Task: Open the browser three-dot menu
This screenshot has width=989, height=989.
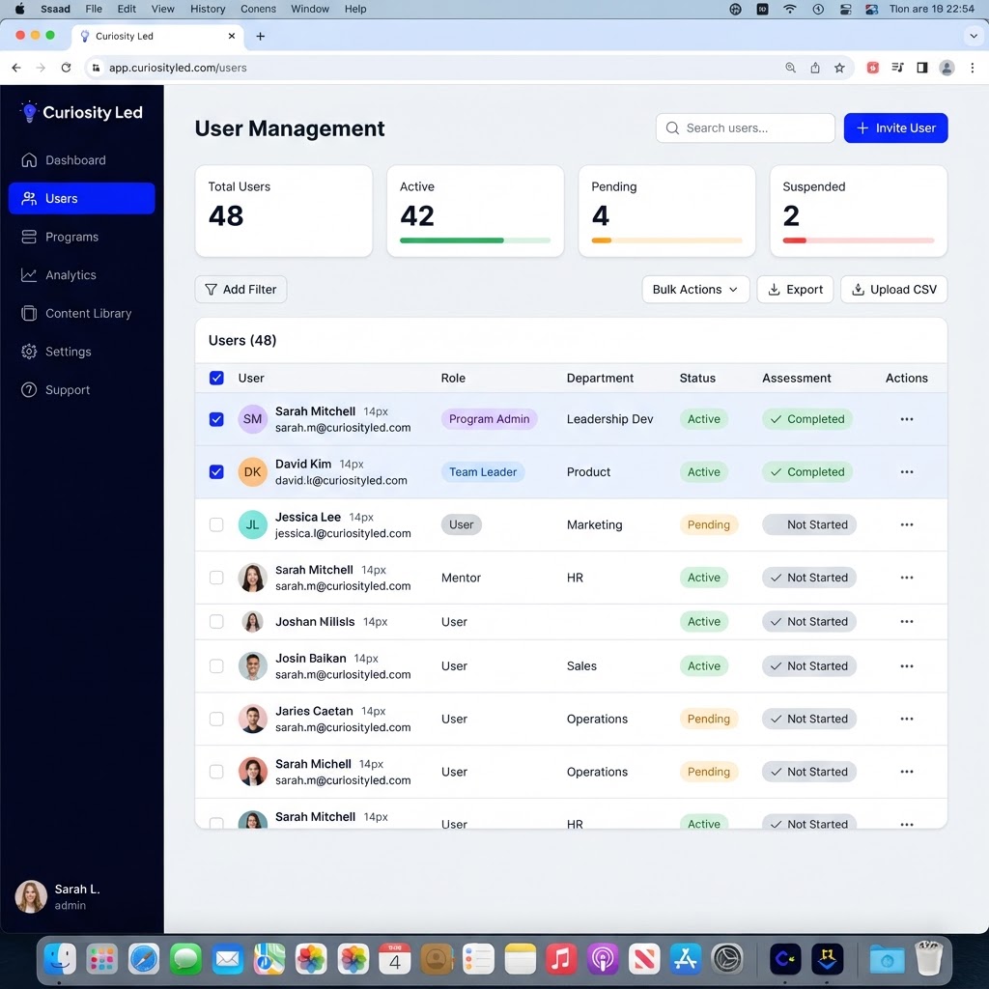Action: [972, 68]
